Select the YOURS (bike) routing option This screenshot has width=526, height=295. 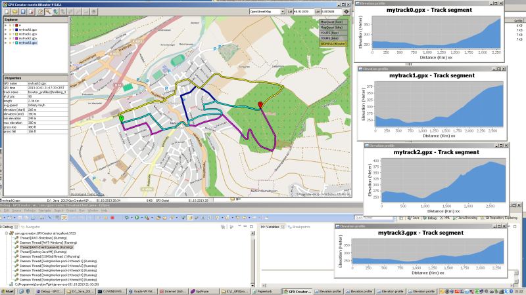pyautogui.click(x=333, y=38)
